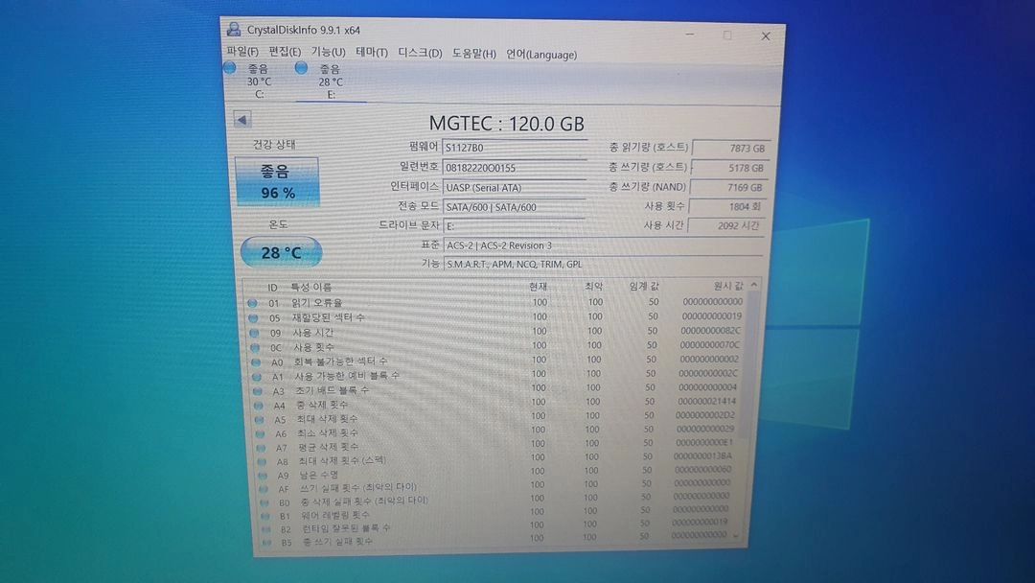1035x583 pixels.
Task: Click the status icon for attribute A7 평균 삭제 횟수
Action: pyautogui.click(x=262, y=448)
